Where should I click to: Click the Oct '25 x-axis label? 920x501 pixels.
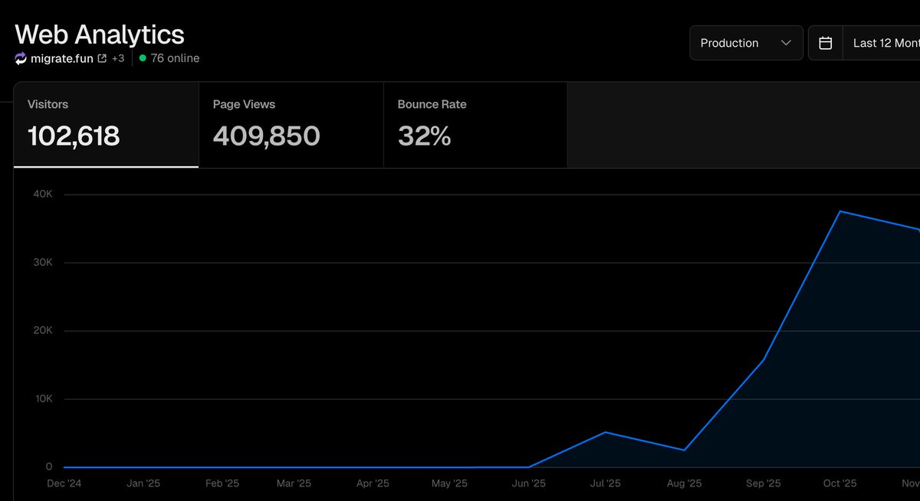(x=839, y=483)
